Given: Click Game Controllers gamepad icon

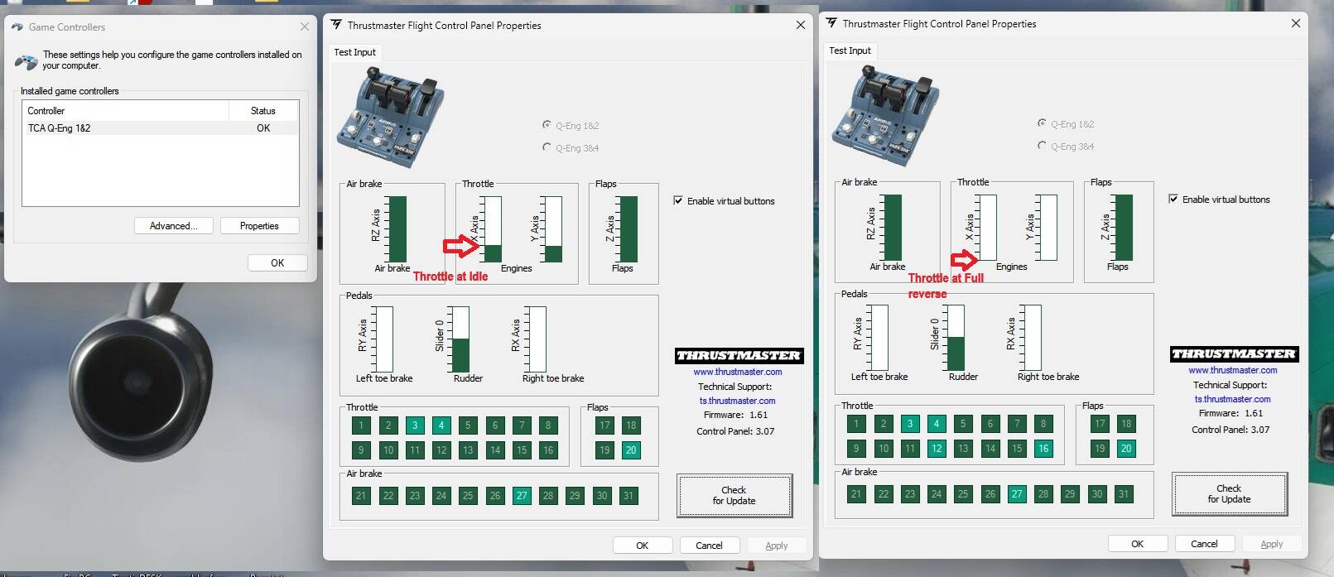Looking at the screenshot, I should click(x=26, y=61).
